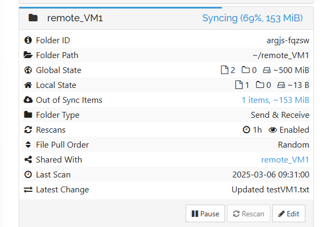Open the out of sync items link
The height and width of the screenshot is (227, 325).
coord(276,100)
